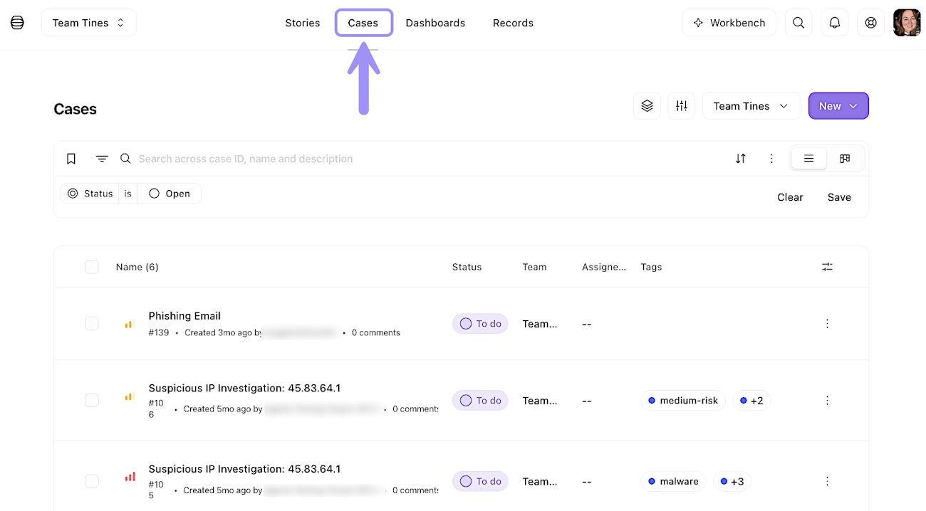926x511 pixels.
Task: Switch to board view layout
Action: pos(845,159)
